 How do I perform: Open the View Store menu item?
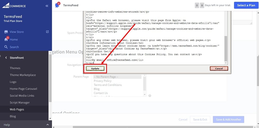click(x=17, y=32)
